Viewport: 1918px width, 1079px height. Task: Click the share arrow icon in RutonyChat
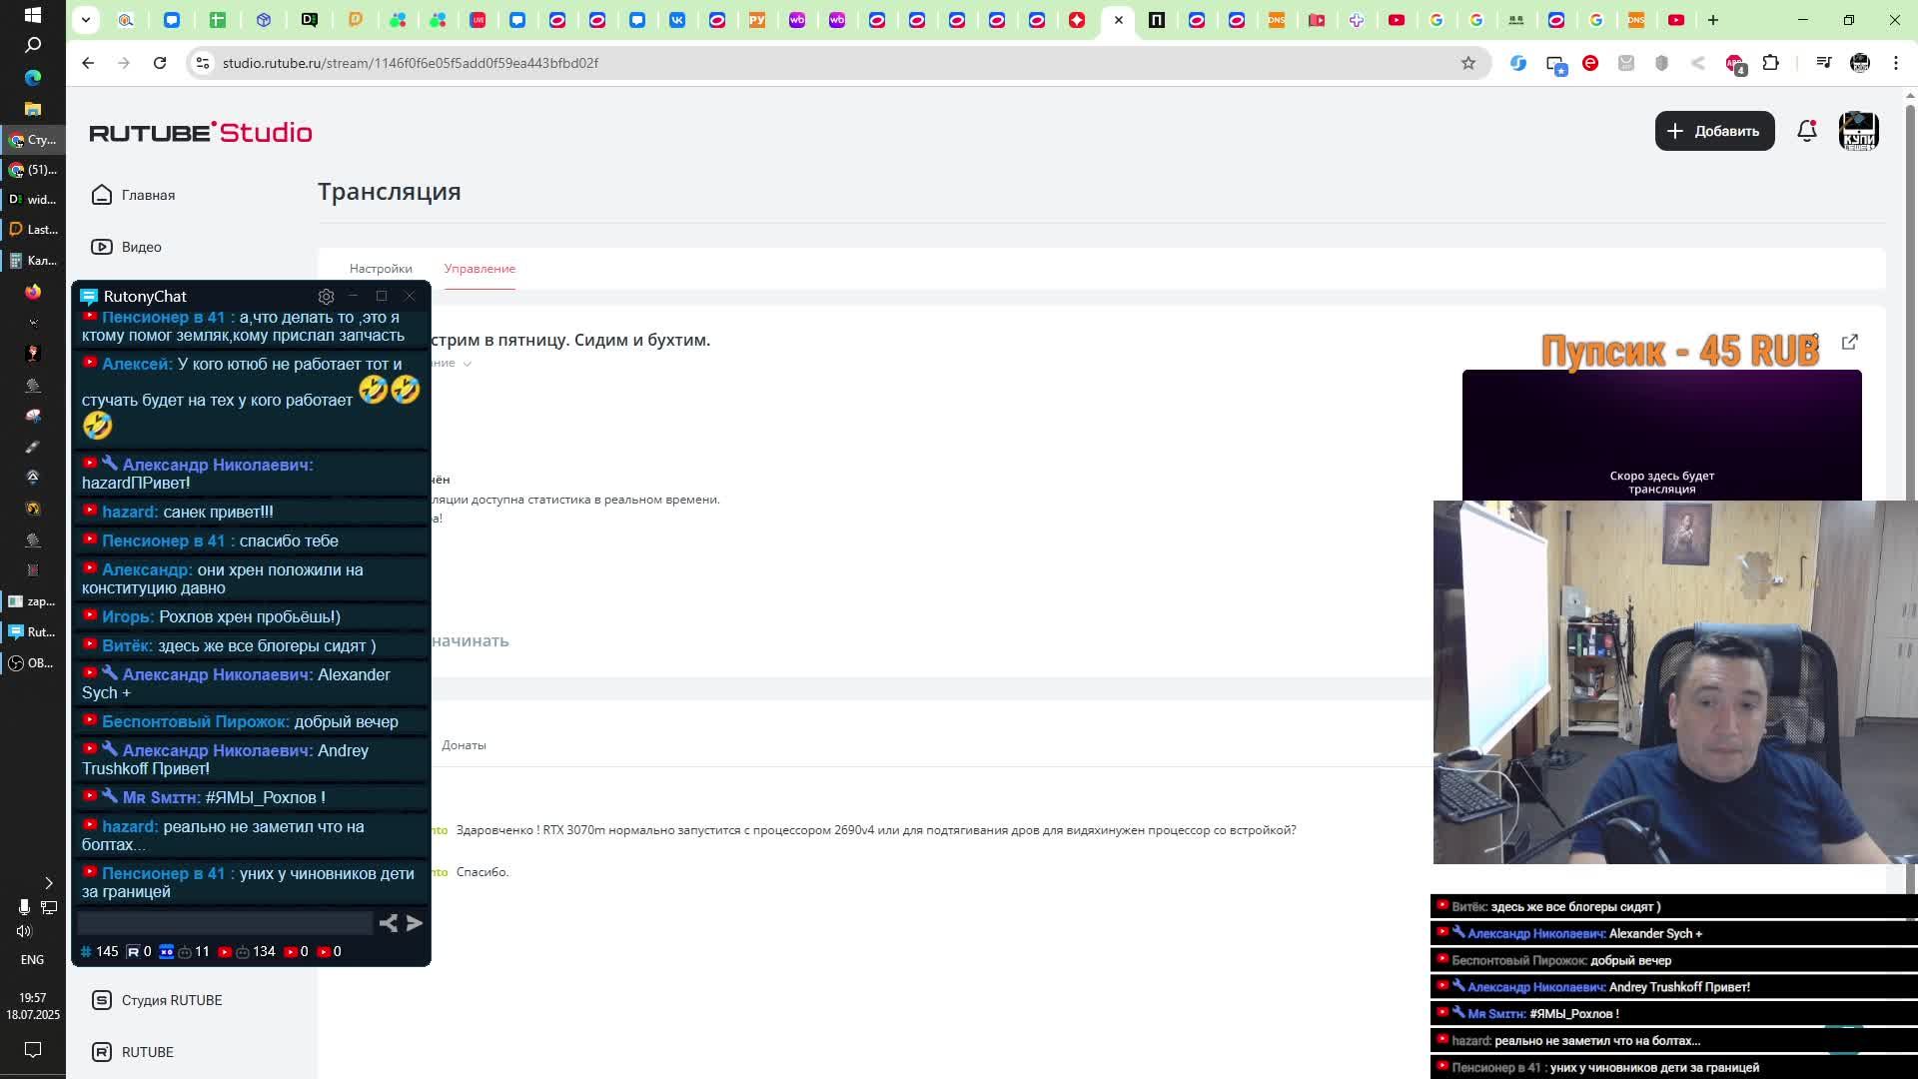tap(389, 923)
